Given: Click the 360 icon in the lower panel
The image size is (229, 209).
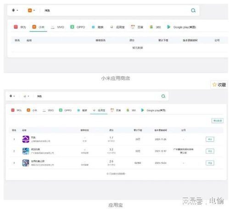Looking at the screenshot, I should pyautogui.click(x=128, y=110).
